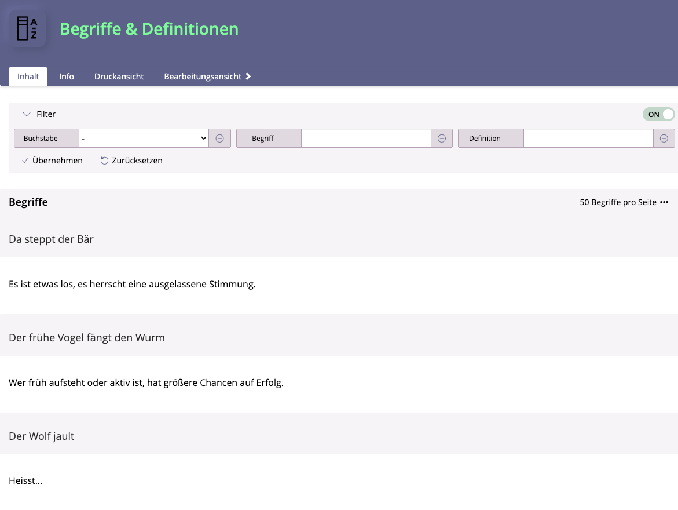678x510 pixels.
Task: Collapse the Filter section chevron
Action: coord(27,114)
